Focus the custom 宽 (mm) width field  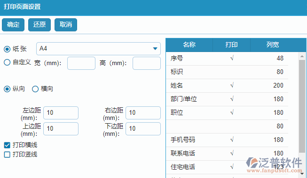click(81, 63)
